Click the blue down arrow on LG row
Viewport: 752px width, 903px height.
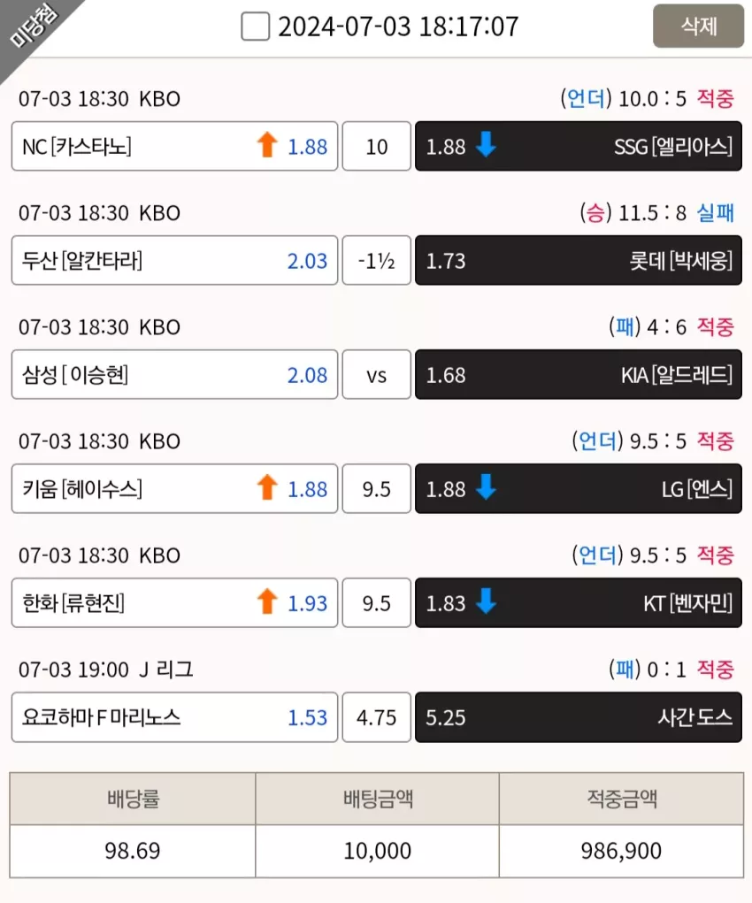[486, 486]
